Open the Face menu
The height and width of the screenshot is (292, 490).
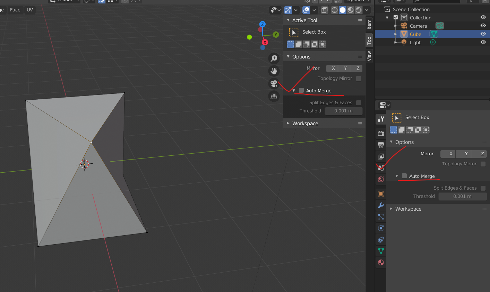[x=15, y=10]
